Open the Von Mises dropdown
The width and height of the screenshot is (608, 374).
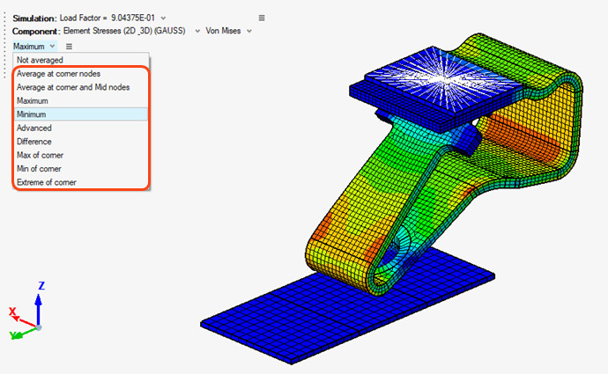tap(249, 31)
